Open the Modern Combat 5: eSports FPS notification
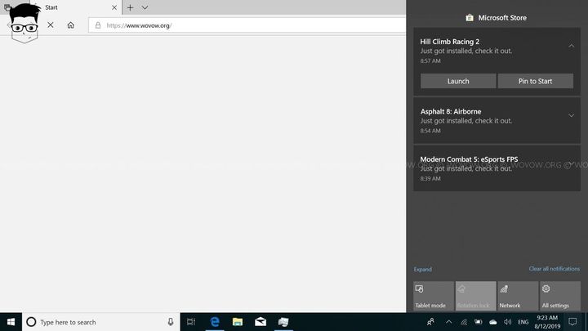This screenshot has width=588, height=331. 497,168
